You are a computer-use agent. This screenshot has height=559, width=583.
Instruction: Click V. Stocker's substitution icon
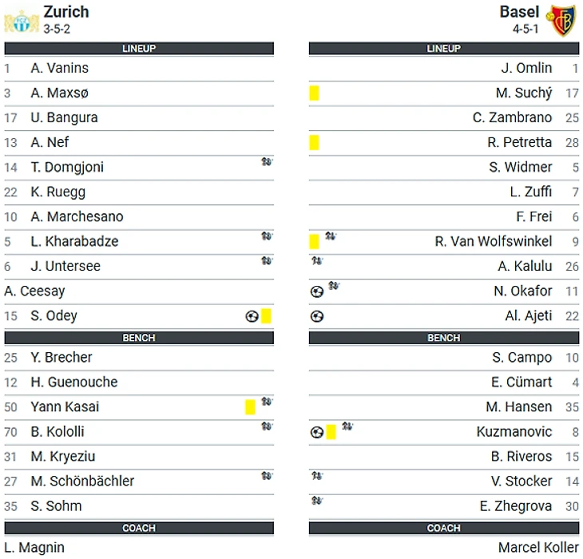click(x=316, y=476)
